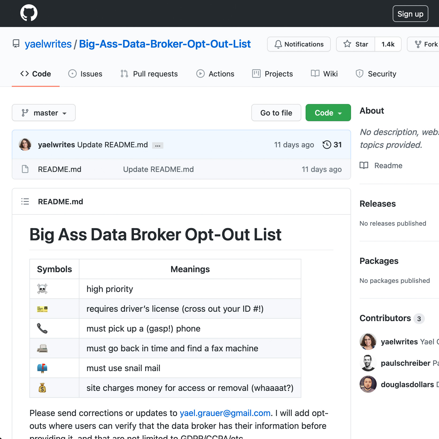
Task: Open the Actions tab
Action: click(x=215, y=74)
